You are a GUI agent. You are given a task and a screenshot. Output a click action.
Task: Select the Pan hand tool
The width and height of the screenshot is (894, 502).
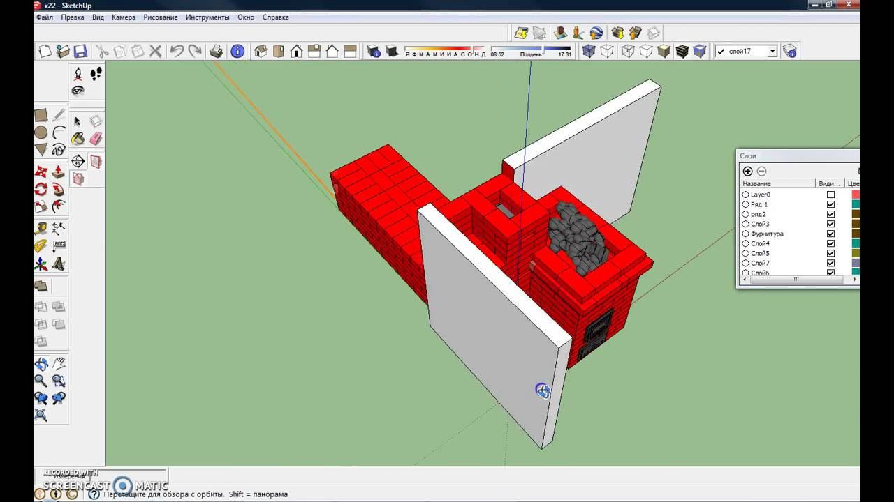59,363
